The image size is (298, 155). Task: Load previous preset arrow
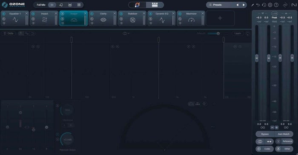coord(238,5)
